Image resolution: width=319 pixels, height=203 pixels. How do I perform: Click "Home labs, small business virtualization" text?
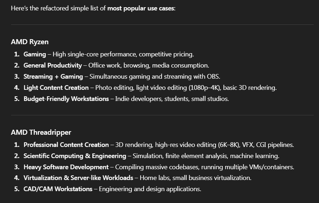click(195, 178)
